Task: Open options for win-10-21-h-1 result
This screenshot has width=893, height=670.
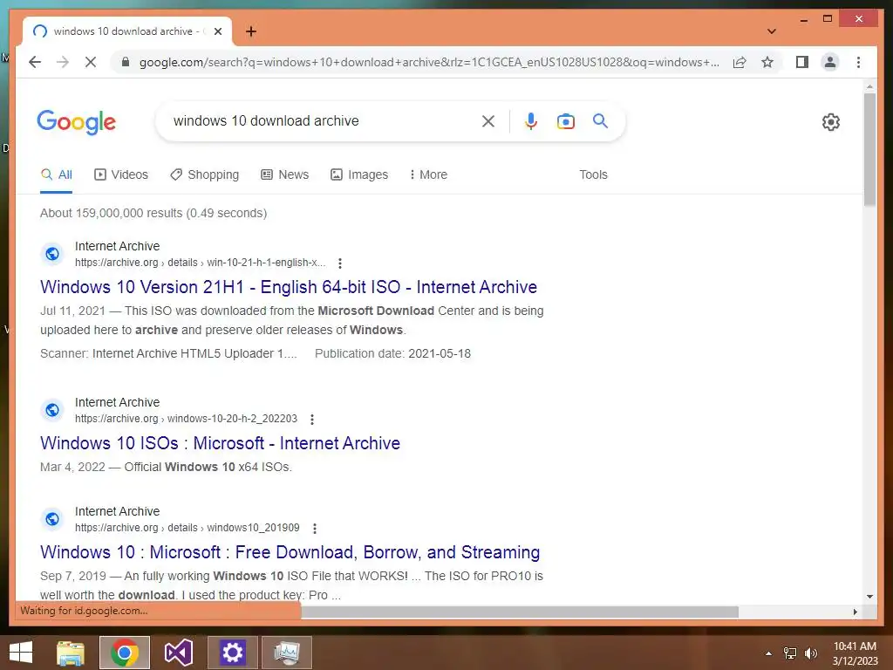Action: coord(340,263)
